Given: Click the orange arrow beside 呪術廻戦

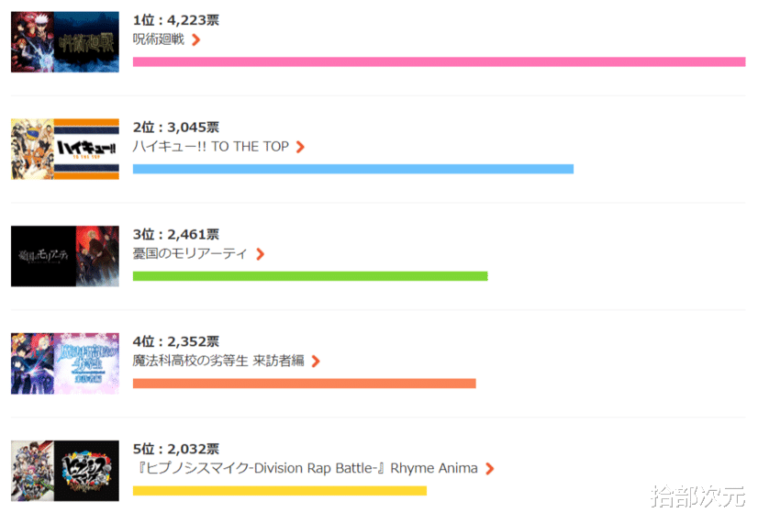Looking at the screenshot, I should pos(195,39).
